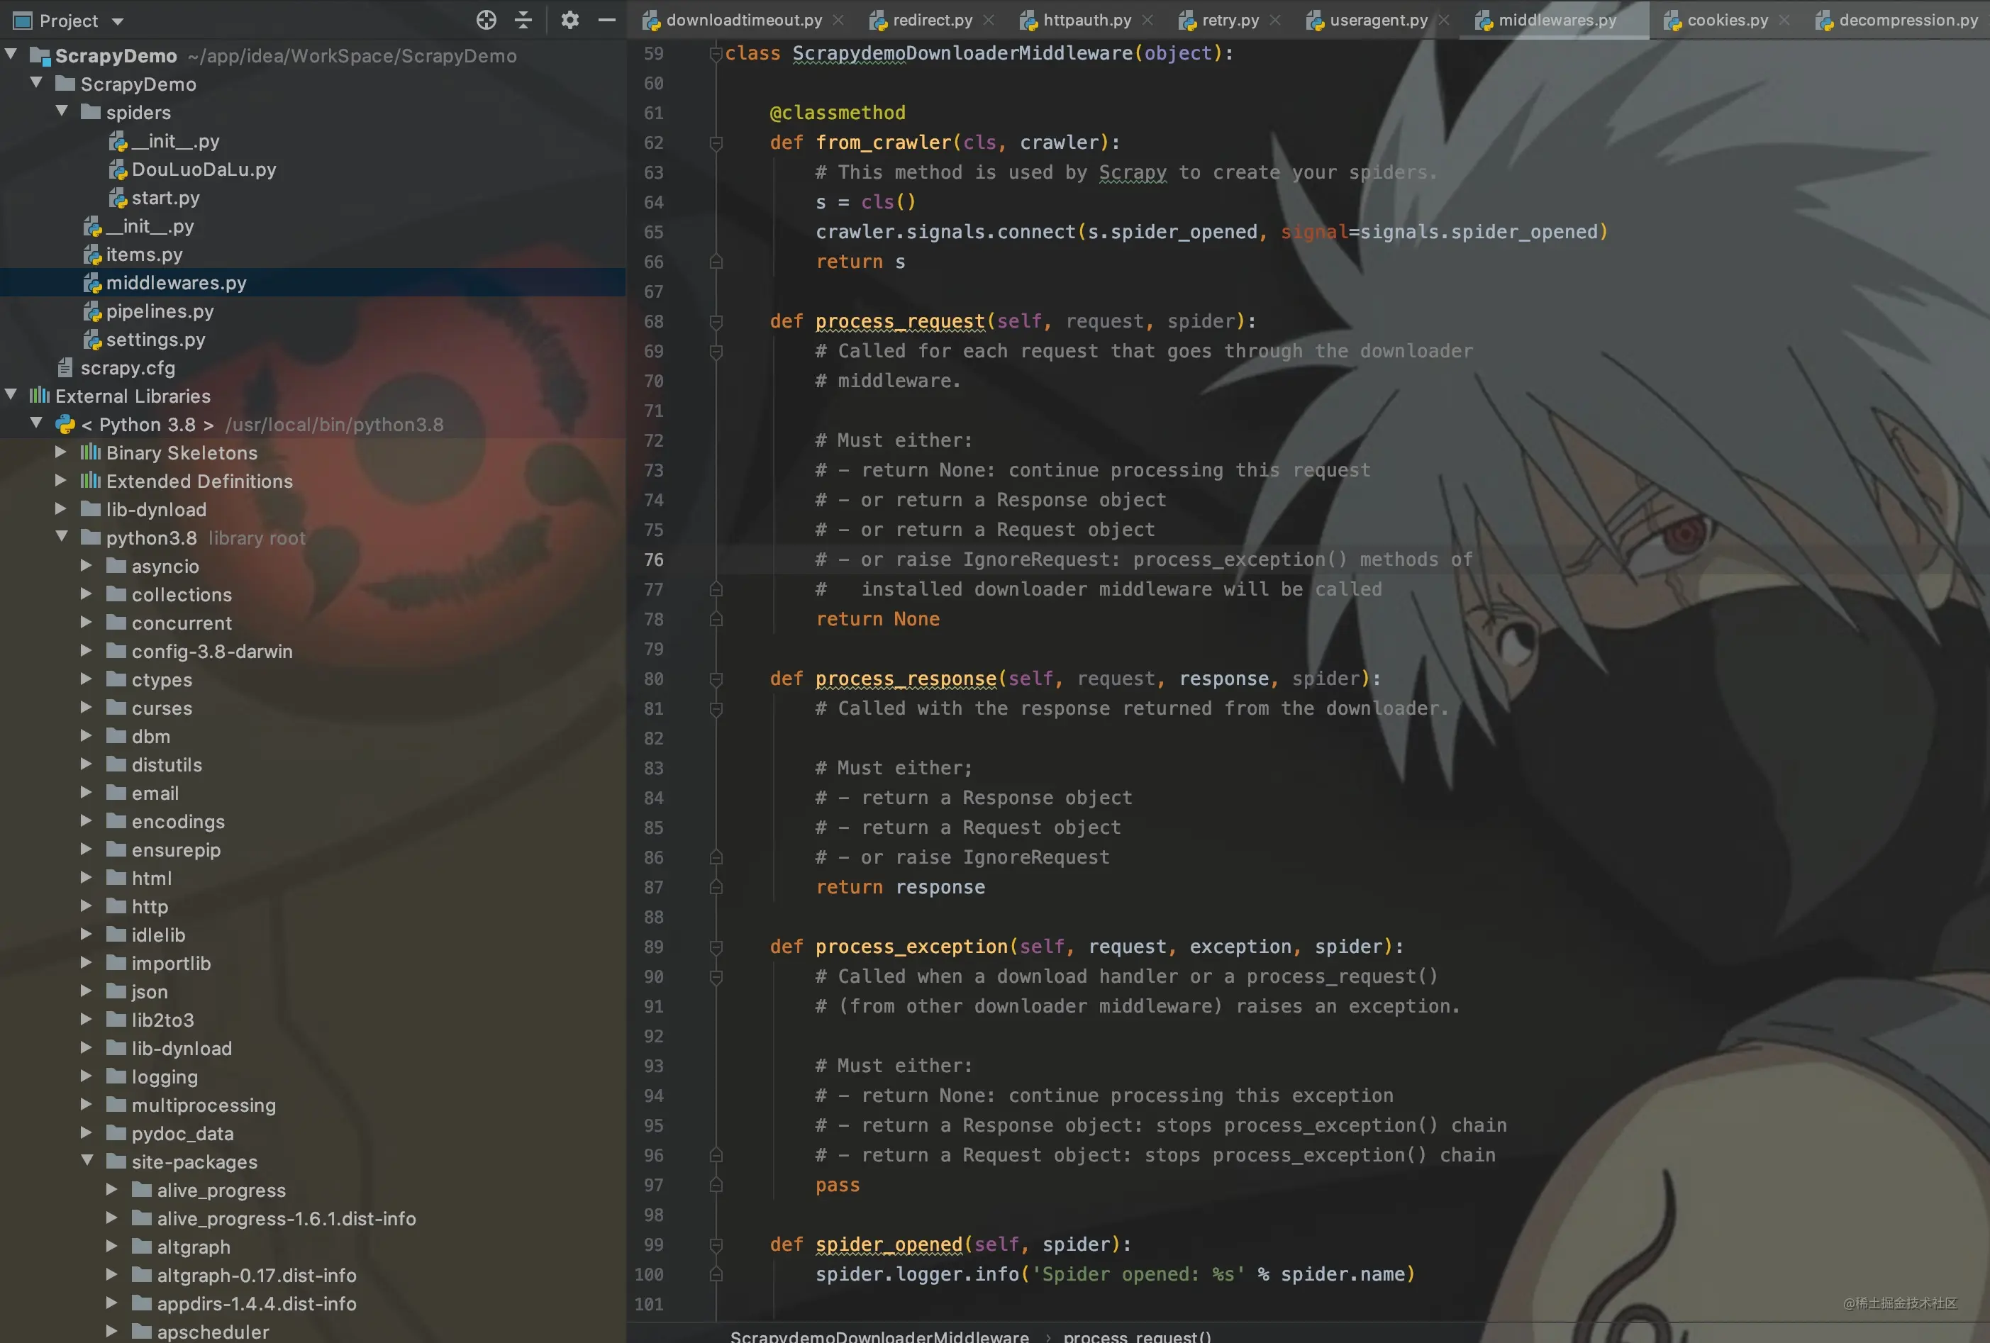Switch to the cookies.py tab
Screen dimensions: 1990x1343
[1727, 20]
